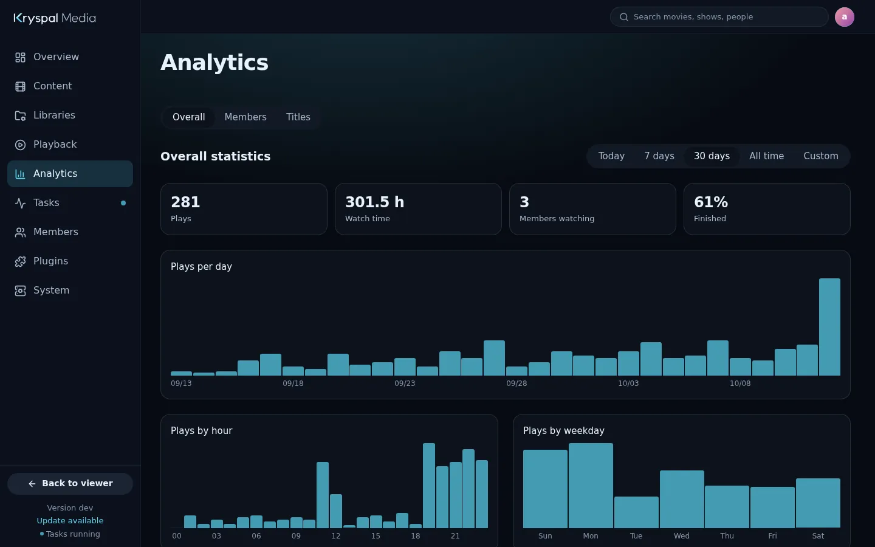The image size is (875, 547).
Task: Switch to the Titles analytics tab
Action: (x=298, y=117)
